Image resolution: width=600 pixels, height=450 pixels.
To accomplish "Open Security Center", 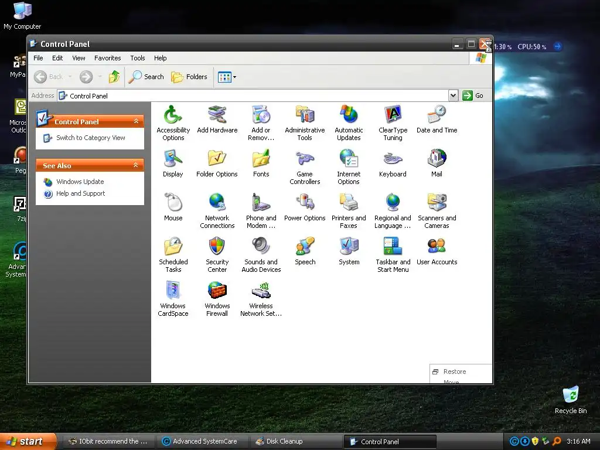I will [x=217, y=254].
